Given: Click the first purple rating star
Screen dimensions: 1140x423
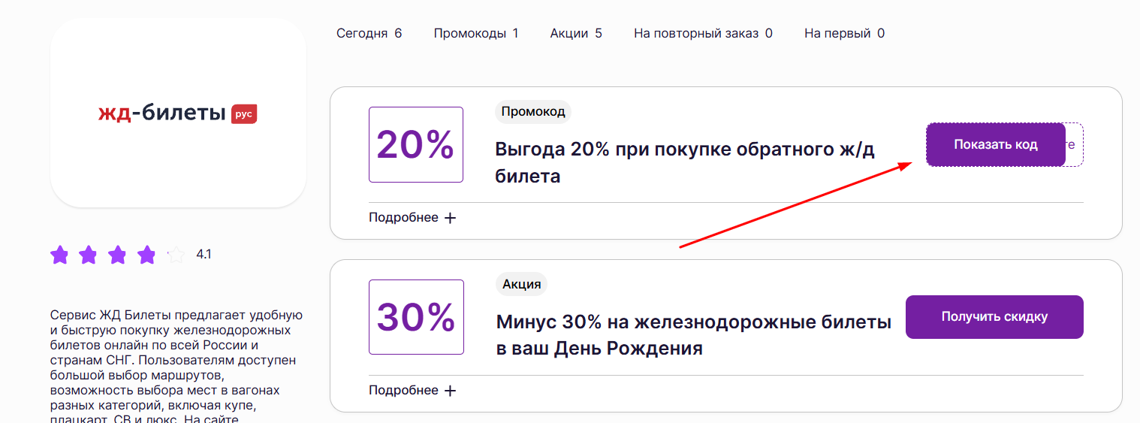Looking at the screenshot, I should pyautogui.click(x=59, y=255).
